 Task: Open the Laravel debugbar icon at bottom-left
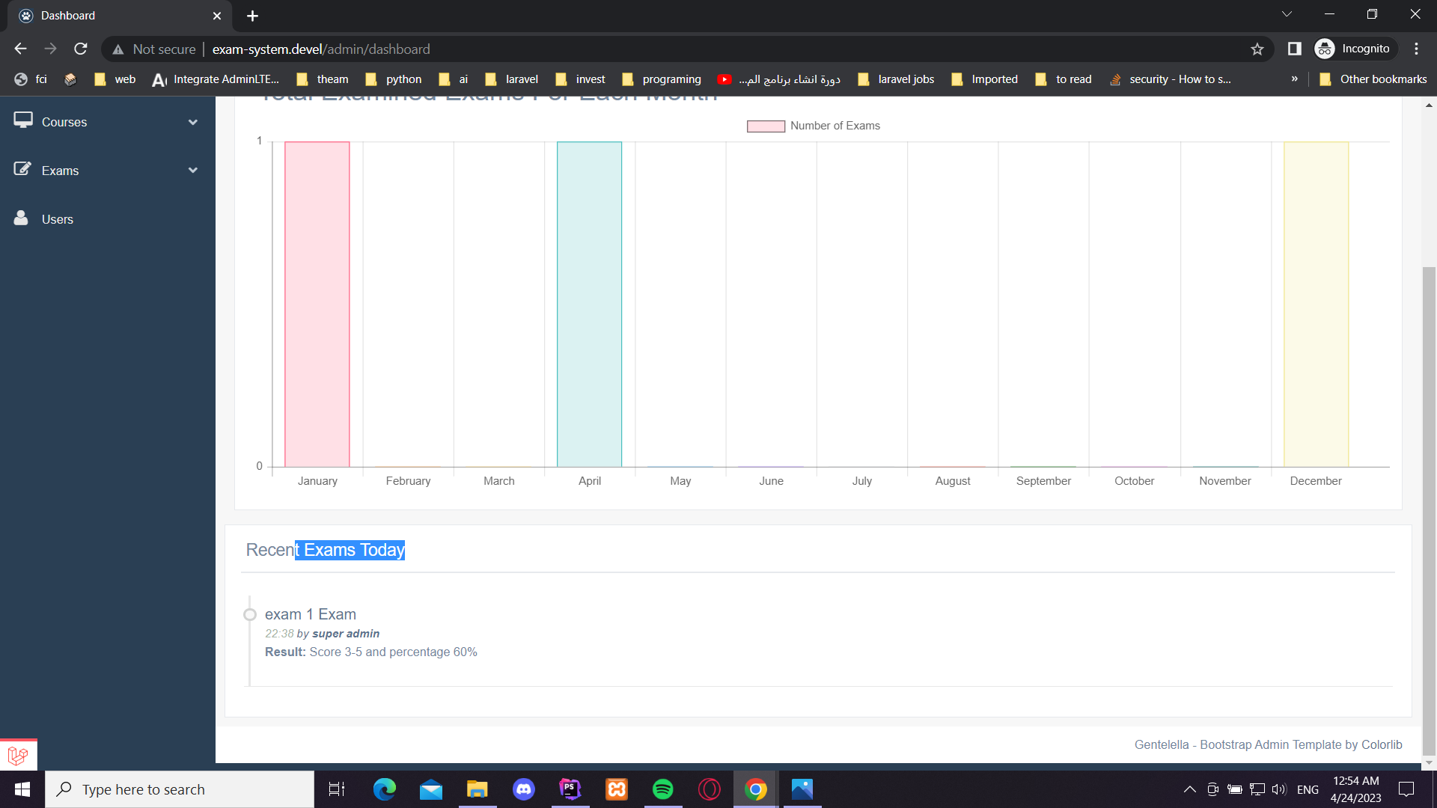tap(19, 755)
